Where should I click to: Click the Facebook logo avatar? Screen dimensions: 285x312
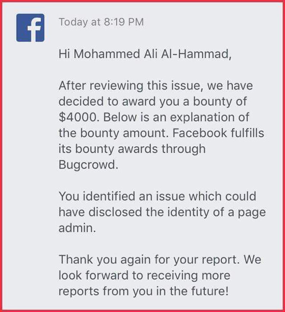[30, 28]
